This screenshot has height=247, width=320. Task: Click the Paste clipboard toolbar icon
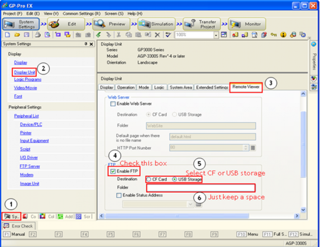pos(138,35)
